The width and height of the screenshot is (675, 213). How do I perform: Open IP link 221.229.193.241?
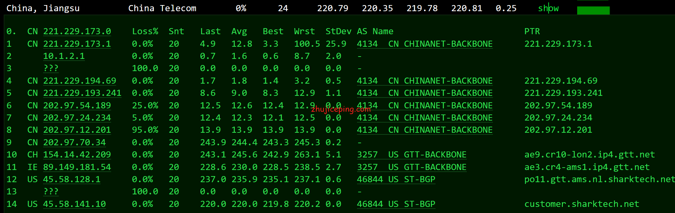point(82,93)
